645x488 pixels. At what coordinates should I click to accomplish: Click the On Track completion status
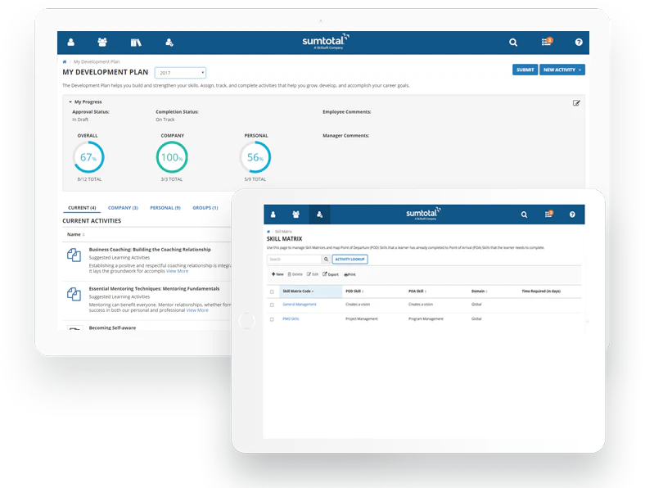(x=165, y=120)
